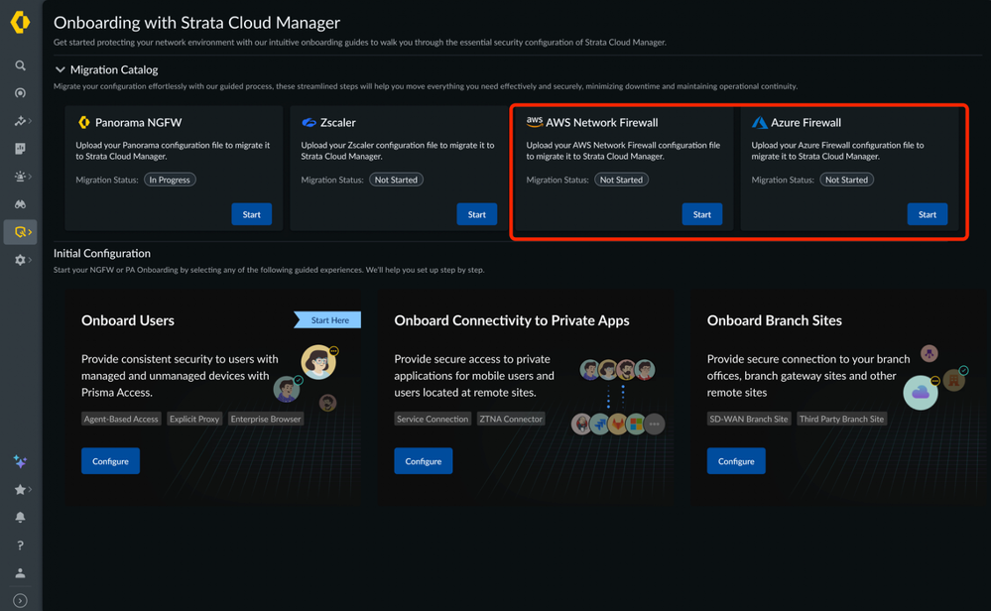The height and width of the screenshot is (611, 991).
Task: Click the Panorama NGFW card title
Action: (139, 123)
